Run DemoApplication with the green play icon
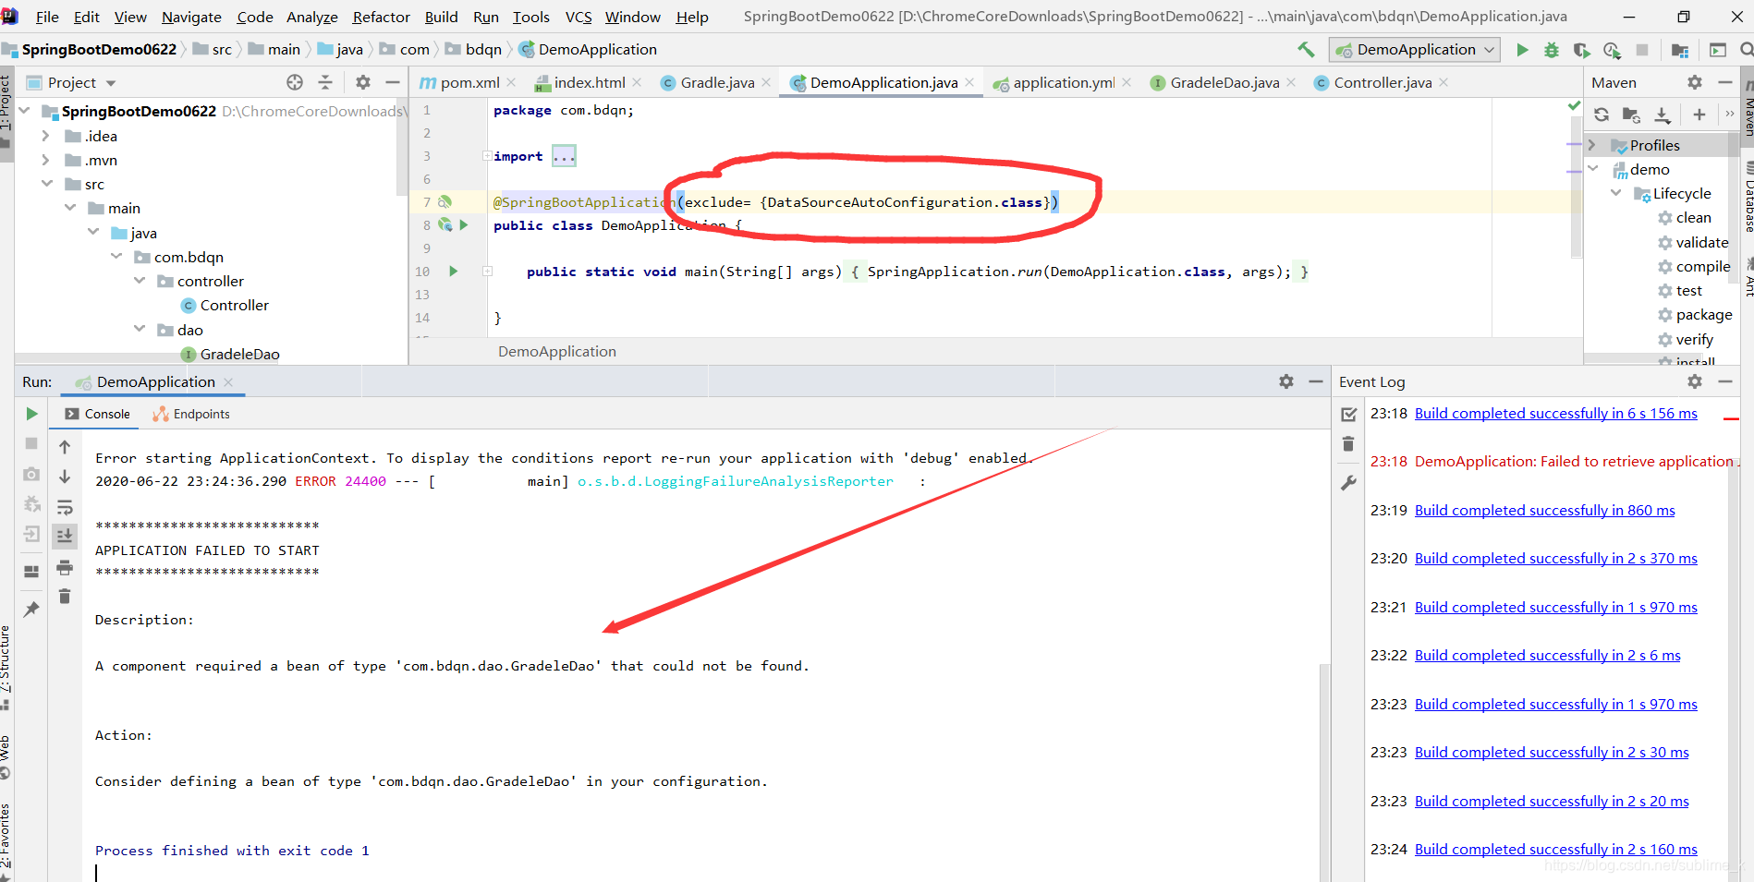This screenshot has height=882, width=1754. [1522, 51]
